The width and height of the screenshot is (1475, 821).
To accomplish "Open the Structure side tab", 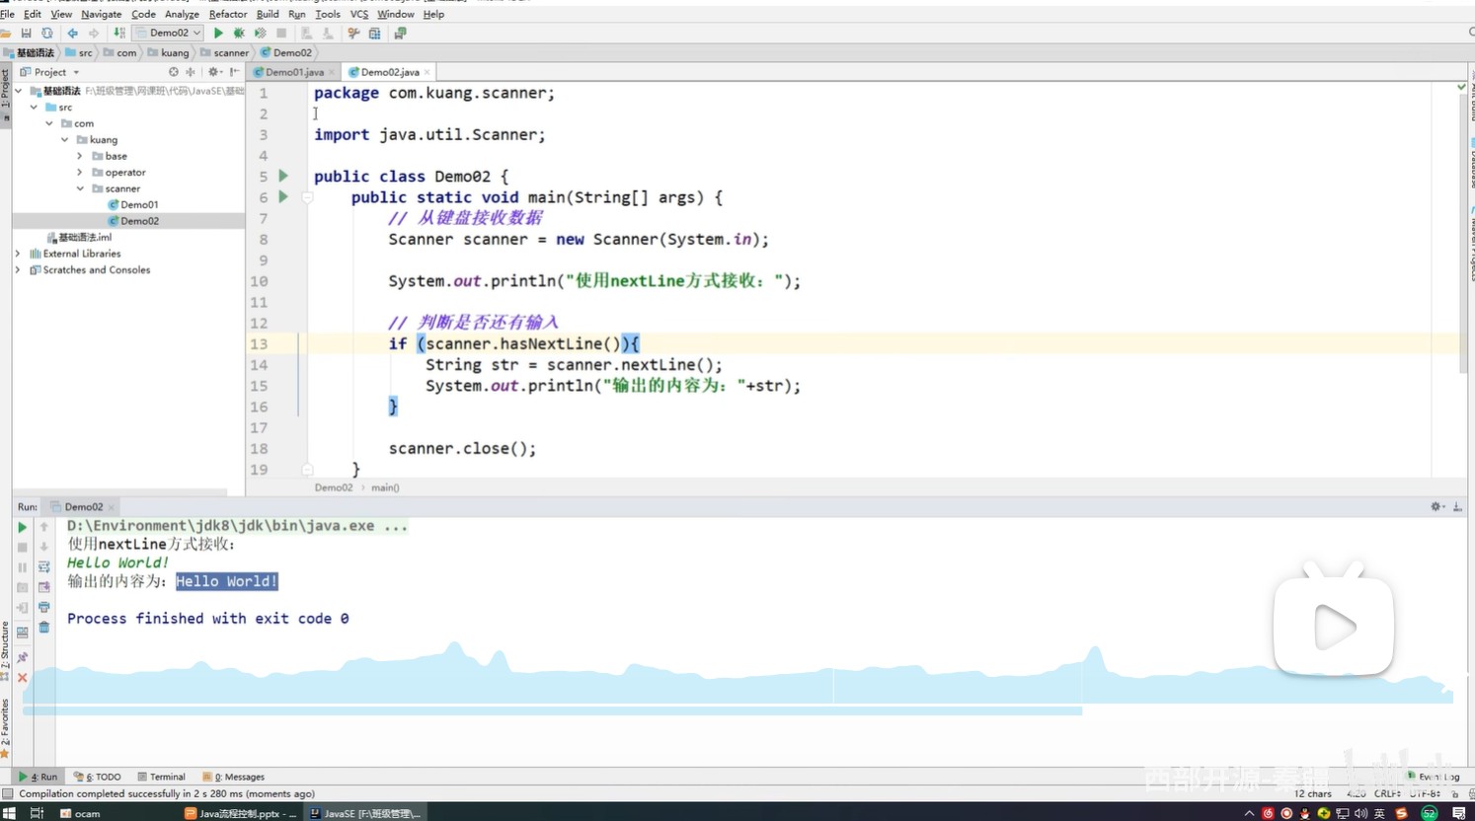I will pyautogui.click(x=5, y=649).
